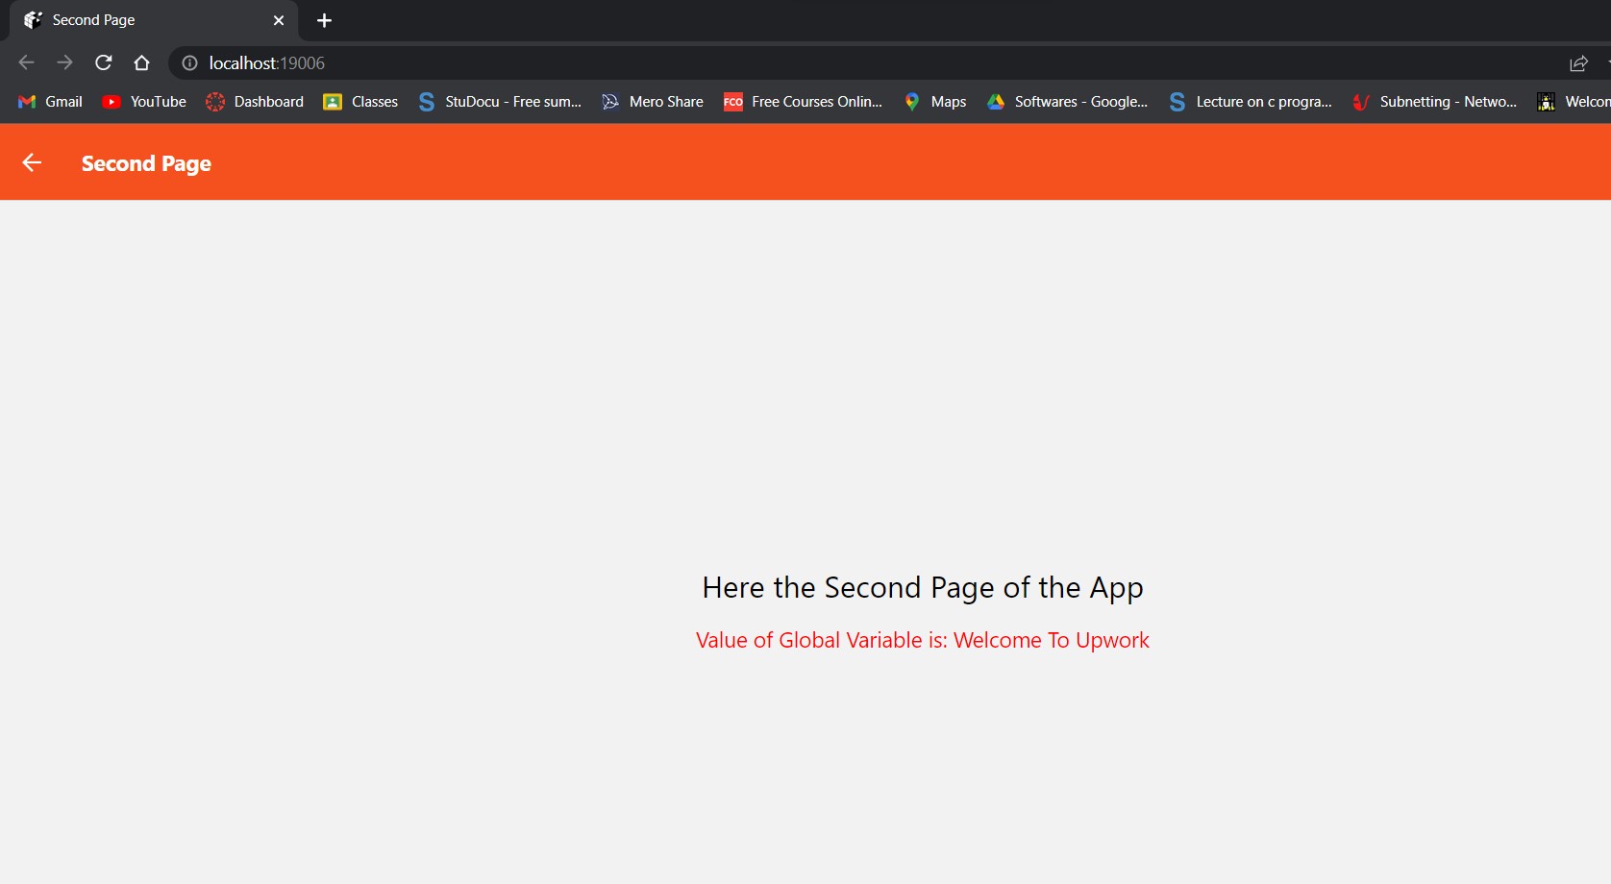Open the StuDocu bookmark
The width and height of the screenshot is (1611, 884).
[500, 102]
